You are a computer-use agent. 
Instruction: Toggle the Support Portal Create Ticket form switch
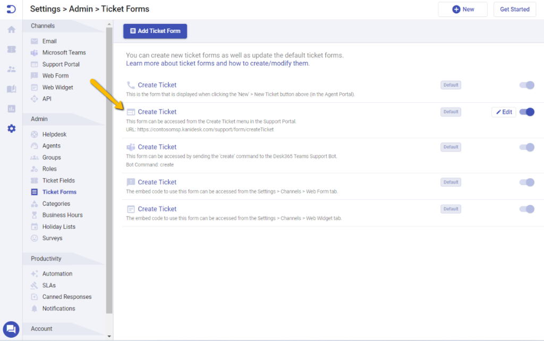[x=526, y=112]
